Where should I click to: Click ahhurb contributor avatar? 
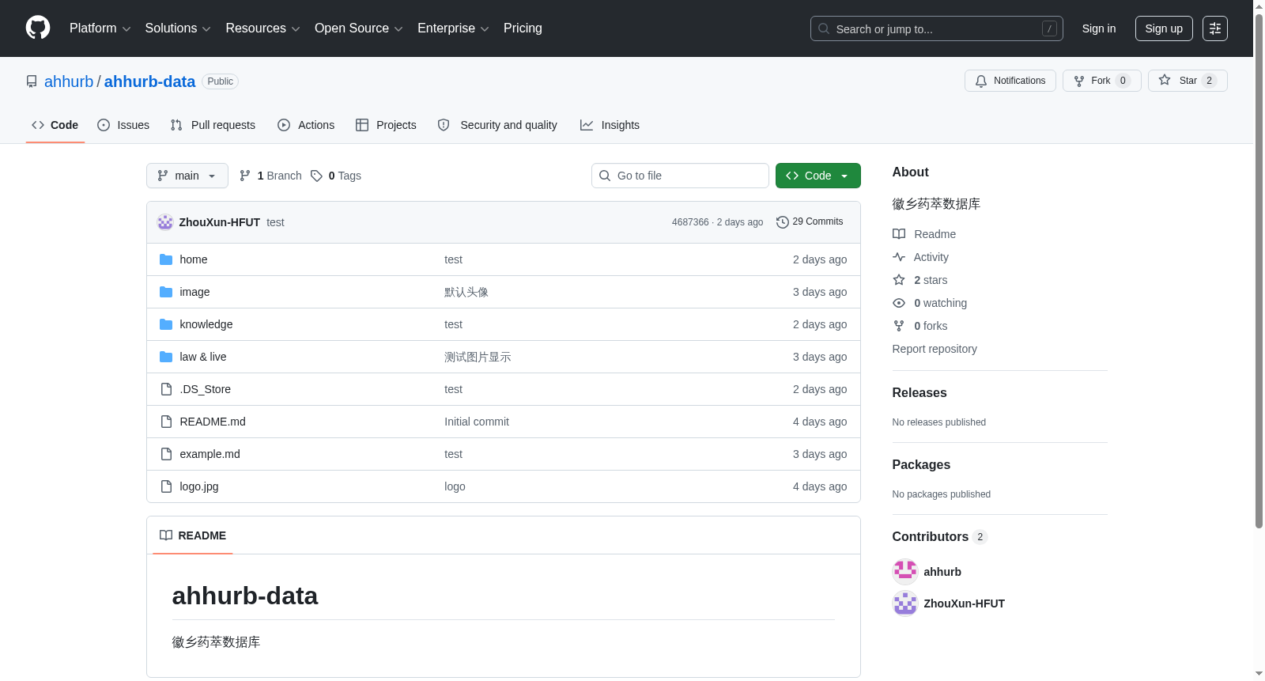(905, 572)
